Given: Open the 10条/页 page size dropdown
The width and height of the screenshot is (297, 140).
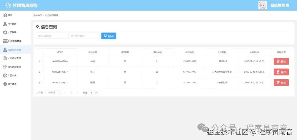Looking at the screenshot, I should click(53, 93).
